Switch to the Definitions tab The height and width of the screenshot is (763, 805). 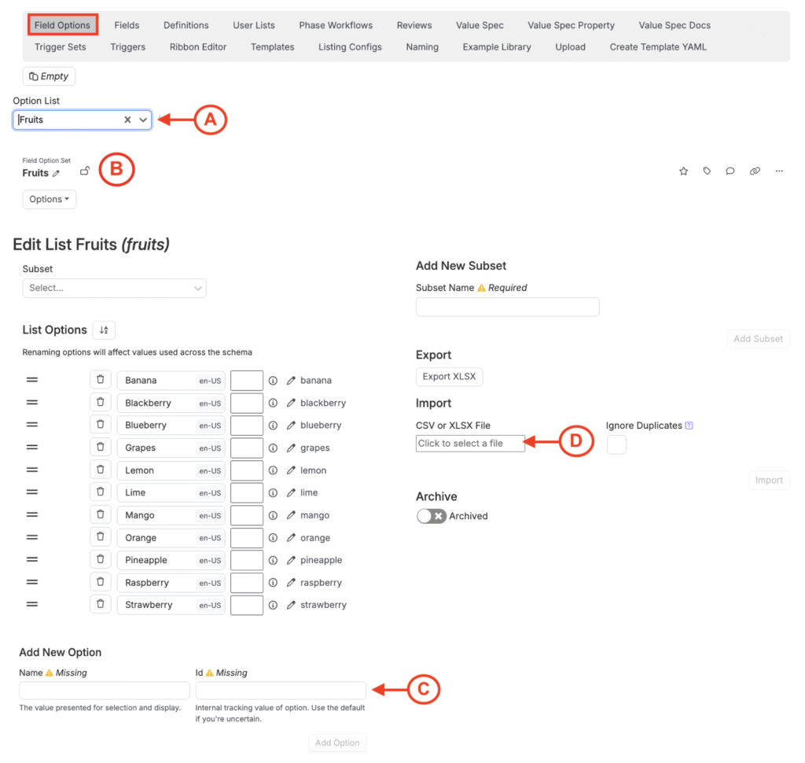coord(186,25)
